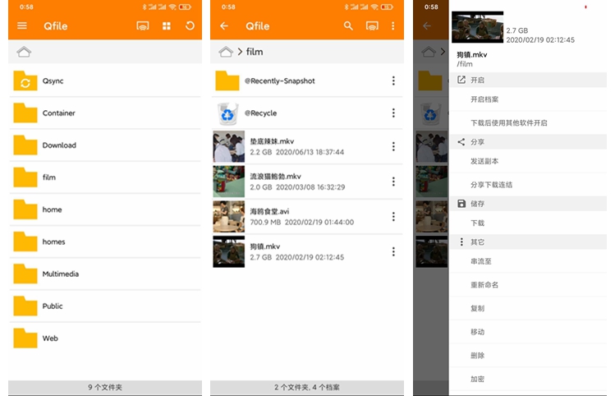Choose 下载后使用其他软件开启
Screen dimensions: 615x396
pyautogui.click(x=527, y=123)
